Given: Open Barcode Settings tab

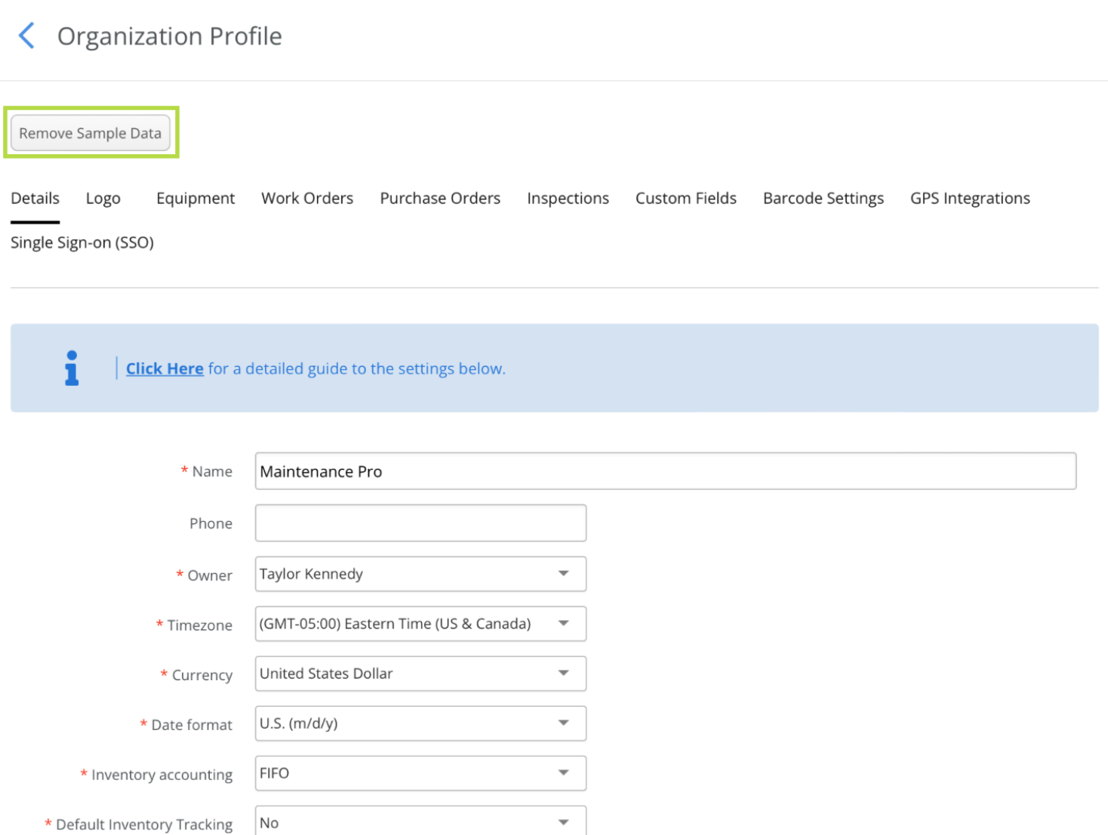Looking at the screenshot, I should click(x=823, y=199).
